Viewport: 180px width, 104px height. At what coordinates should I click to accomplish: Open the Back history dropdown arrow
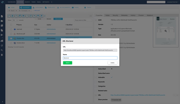pyautogui.click(x=16, y=11)
